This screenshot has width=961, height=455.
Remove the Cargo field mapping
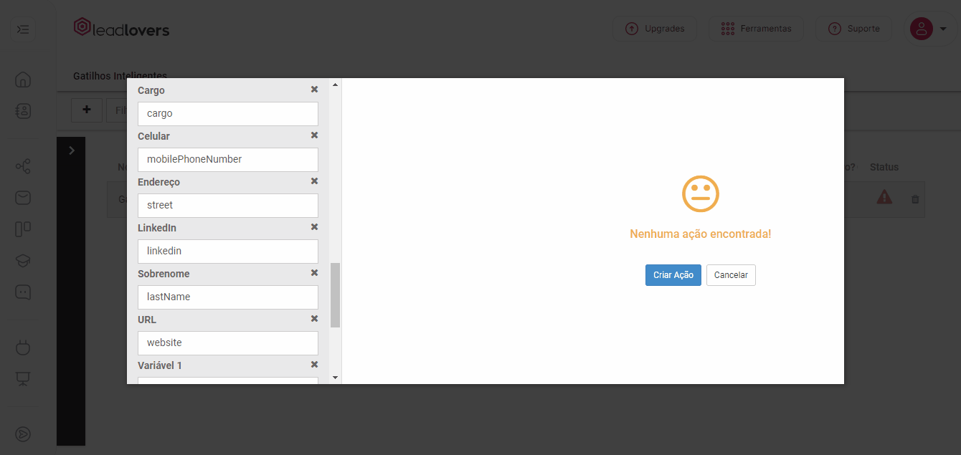tap(314, 90)
